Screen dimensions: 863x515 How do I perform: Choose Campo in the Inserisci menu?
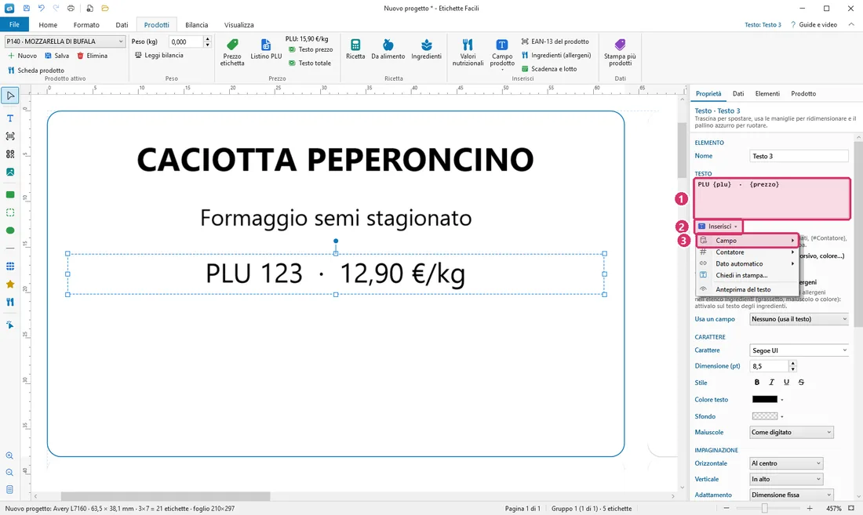[748, 240]
